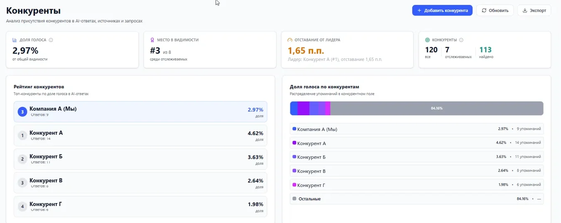Select Конкурент Б row in rating list
Screen dimensions: 561x223
coord(140,159)
